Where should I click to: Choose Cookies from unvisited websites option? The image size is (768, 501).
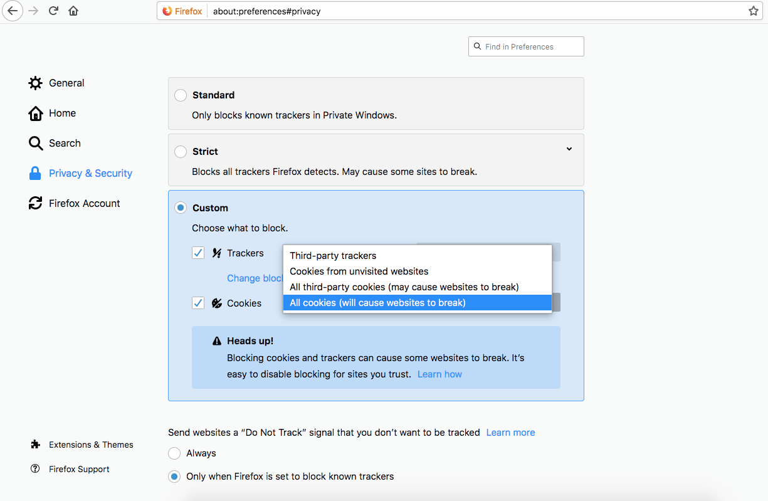coord(359,271)
